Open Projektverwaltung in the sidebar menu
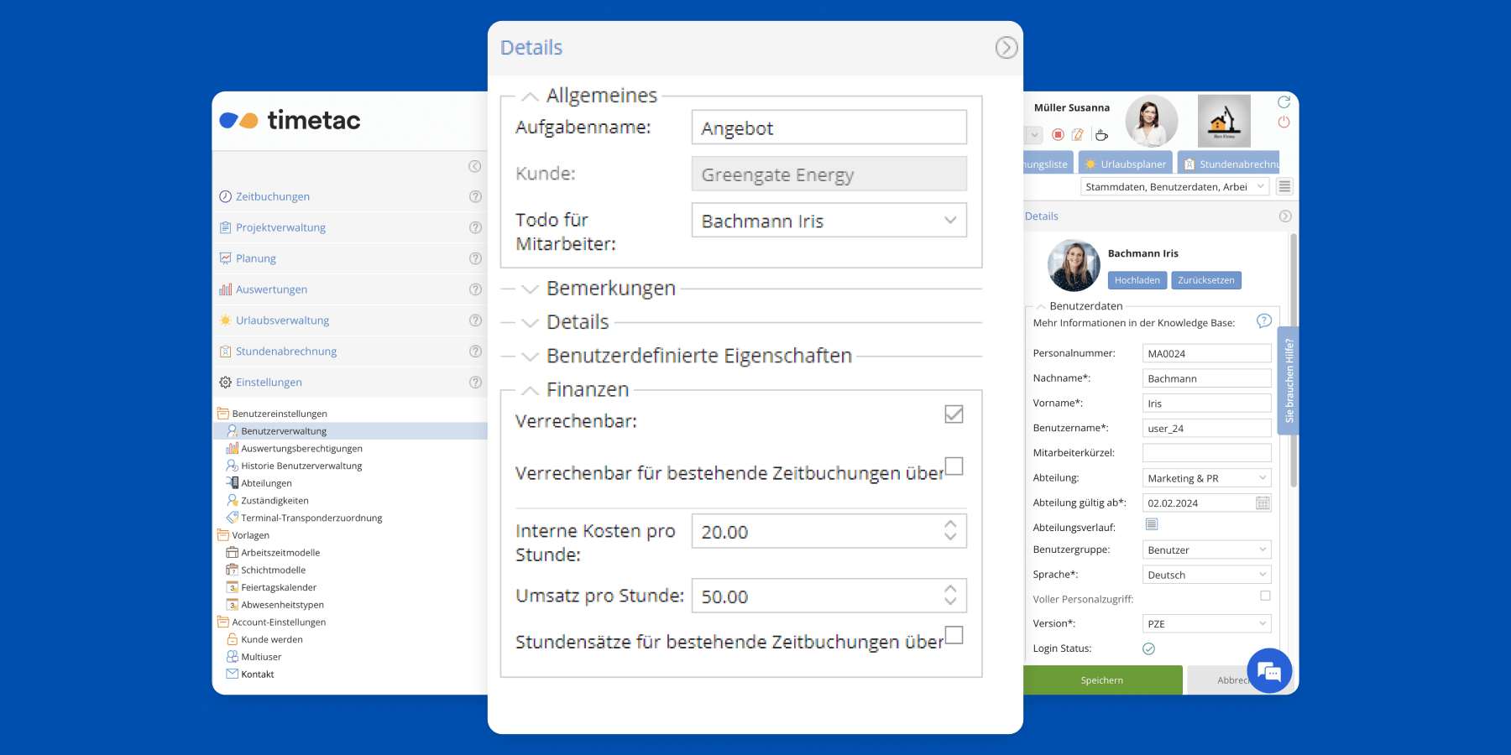Screen dimensions: 1511x755 pos(280,227)
